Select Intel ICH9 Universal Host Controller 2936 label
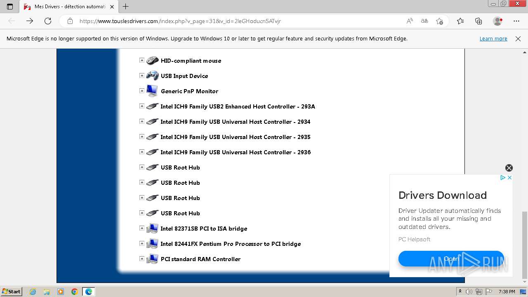 [236, 152]
